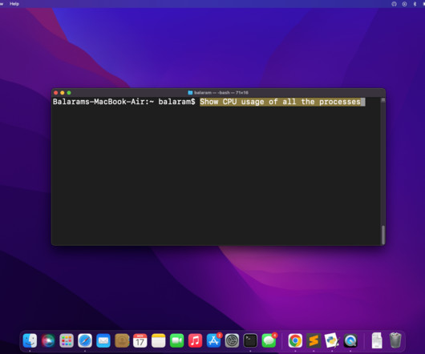Open Sublime Text from the Dock
The width and height of the screenshot is (425, 354).
(314, 340)
